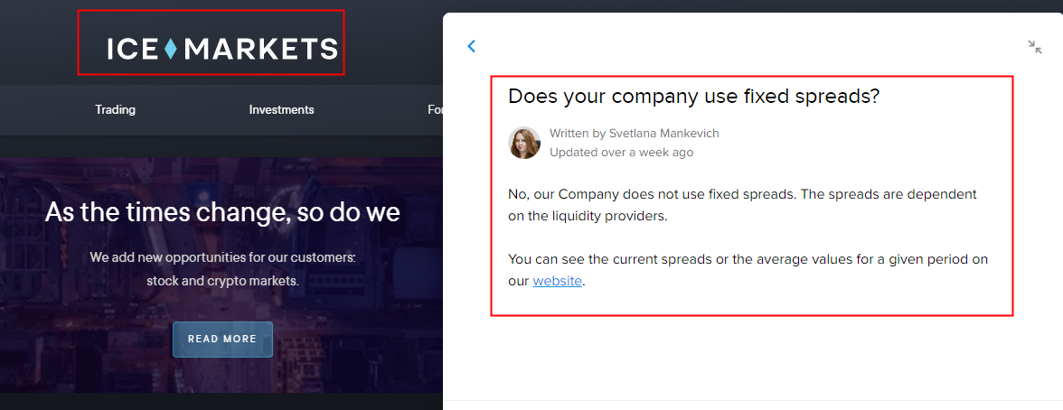1063x410 pixels.
Task: Click the 'stock and crypto markets' text
Action: click(222, 281)
